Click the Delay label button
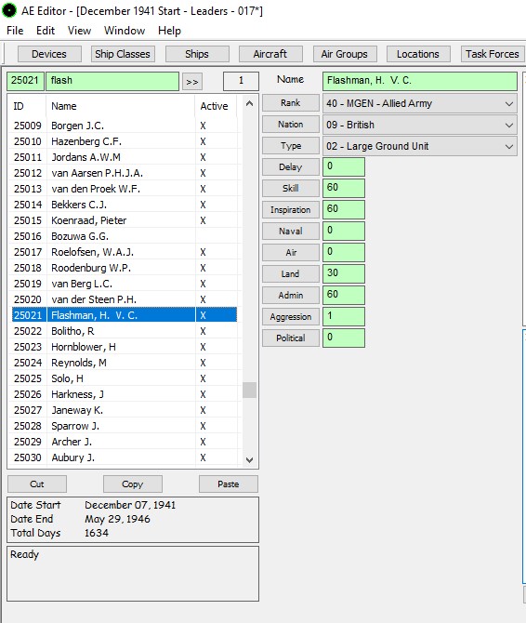This screenshot has width=526, height=623. [x=291, y=167]
